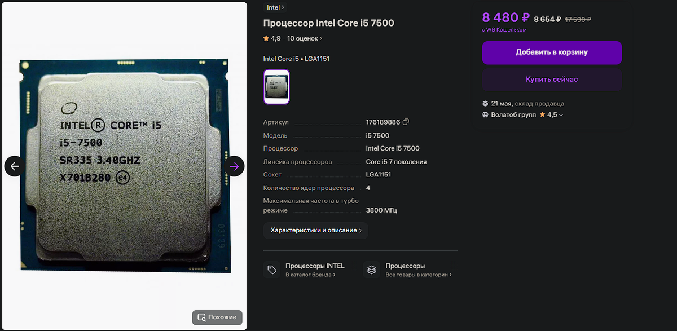
Task: Click the warehouse box icon by 21 мая
Action: coord(485,104)
